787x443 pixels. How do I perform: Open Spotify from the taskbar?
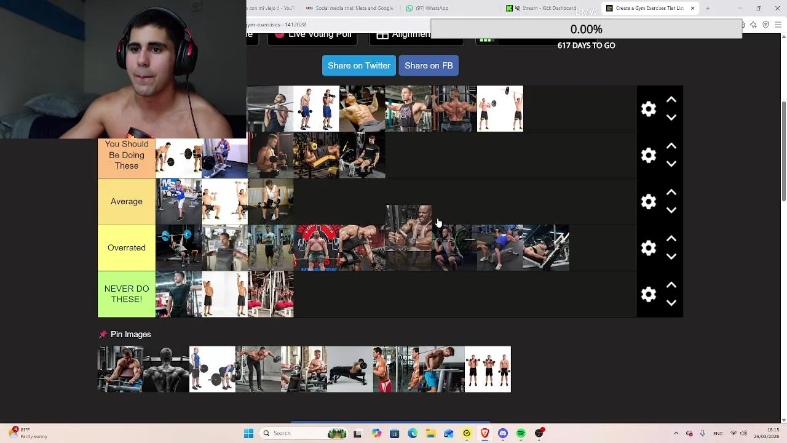[521, 433]
